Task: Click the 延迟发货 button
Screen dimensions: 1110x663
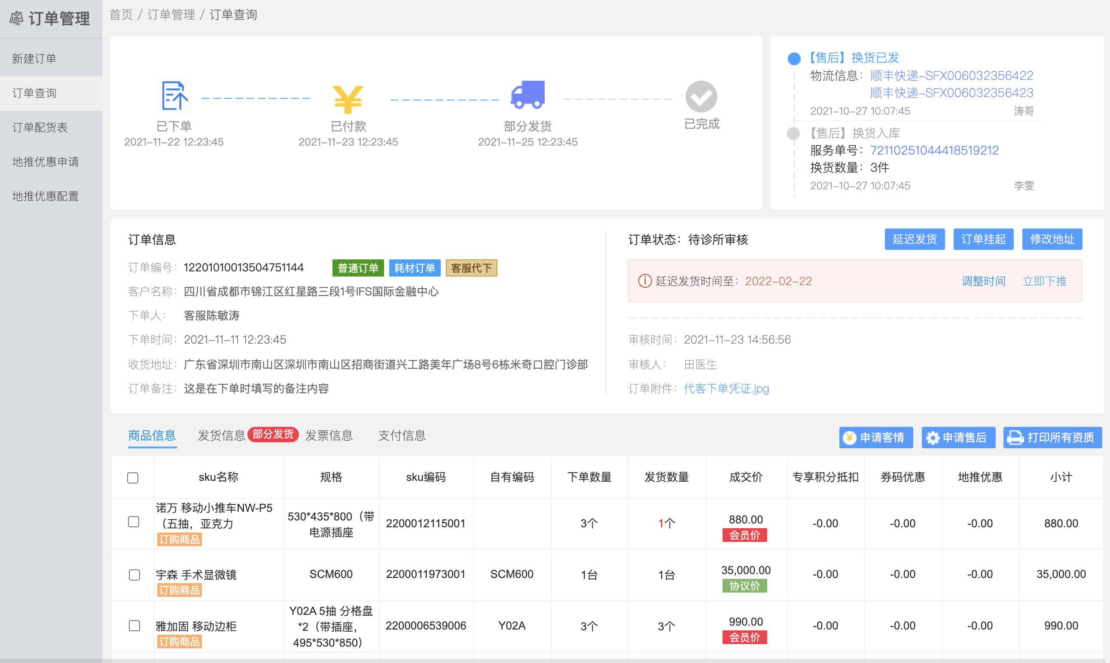Action: (x=915, y=239)
